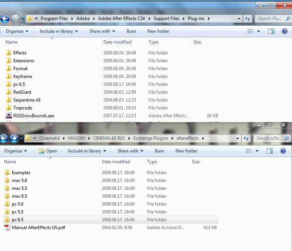Click Search Plug-ins search box

273,18
